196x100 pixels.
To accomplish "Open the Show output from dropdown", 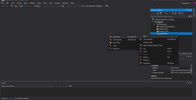I will pyautogui.click(x=34, y=86).
